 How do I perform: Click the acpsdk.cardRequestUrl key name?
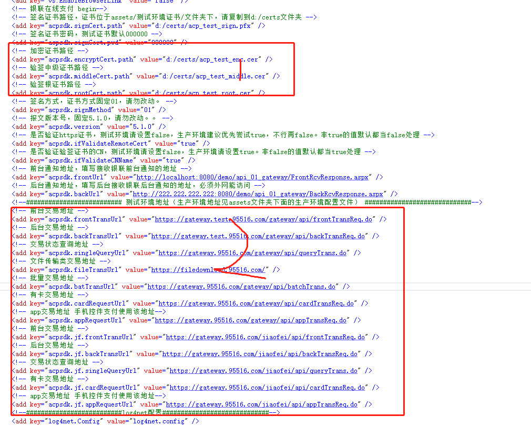click(x=87, y=303)
